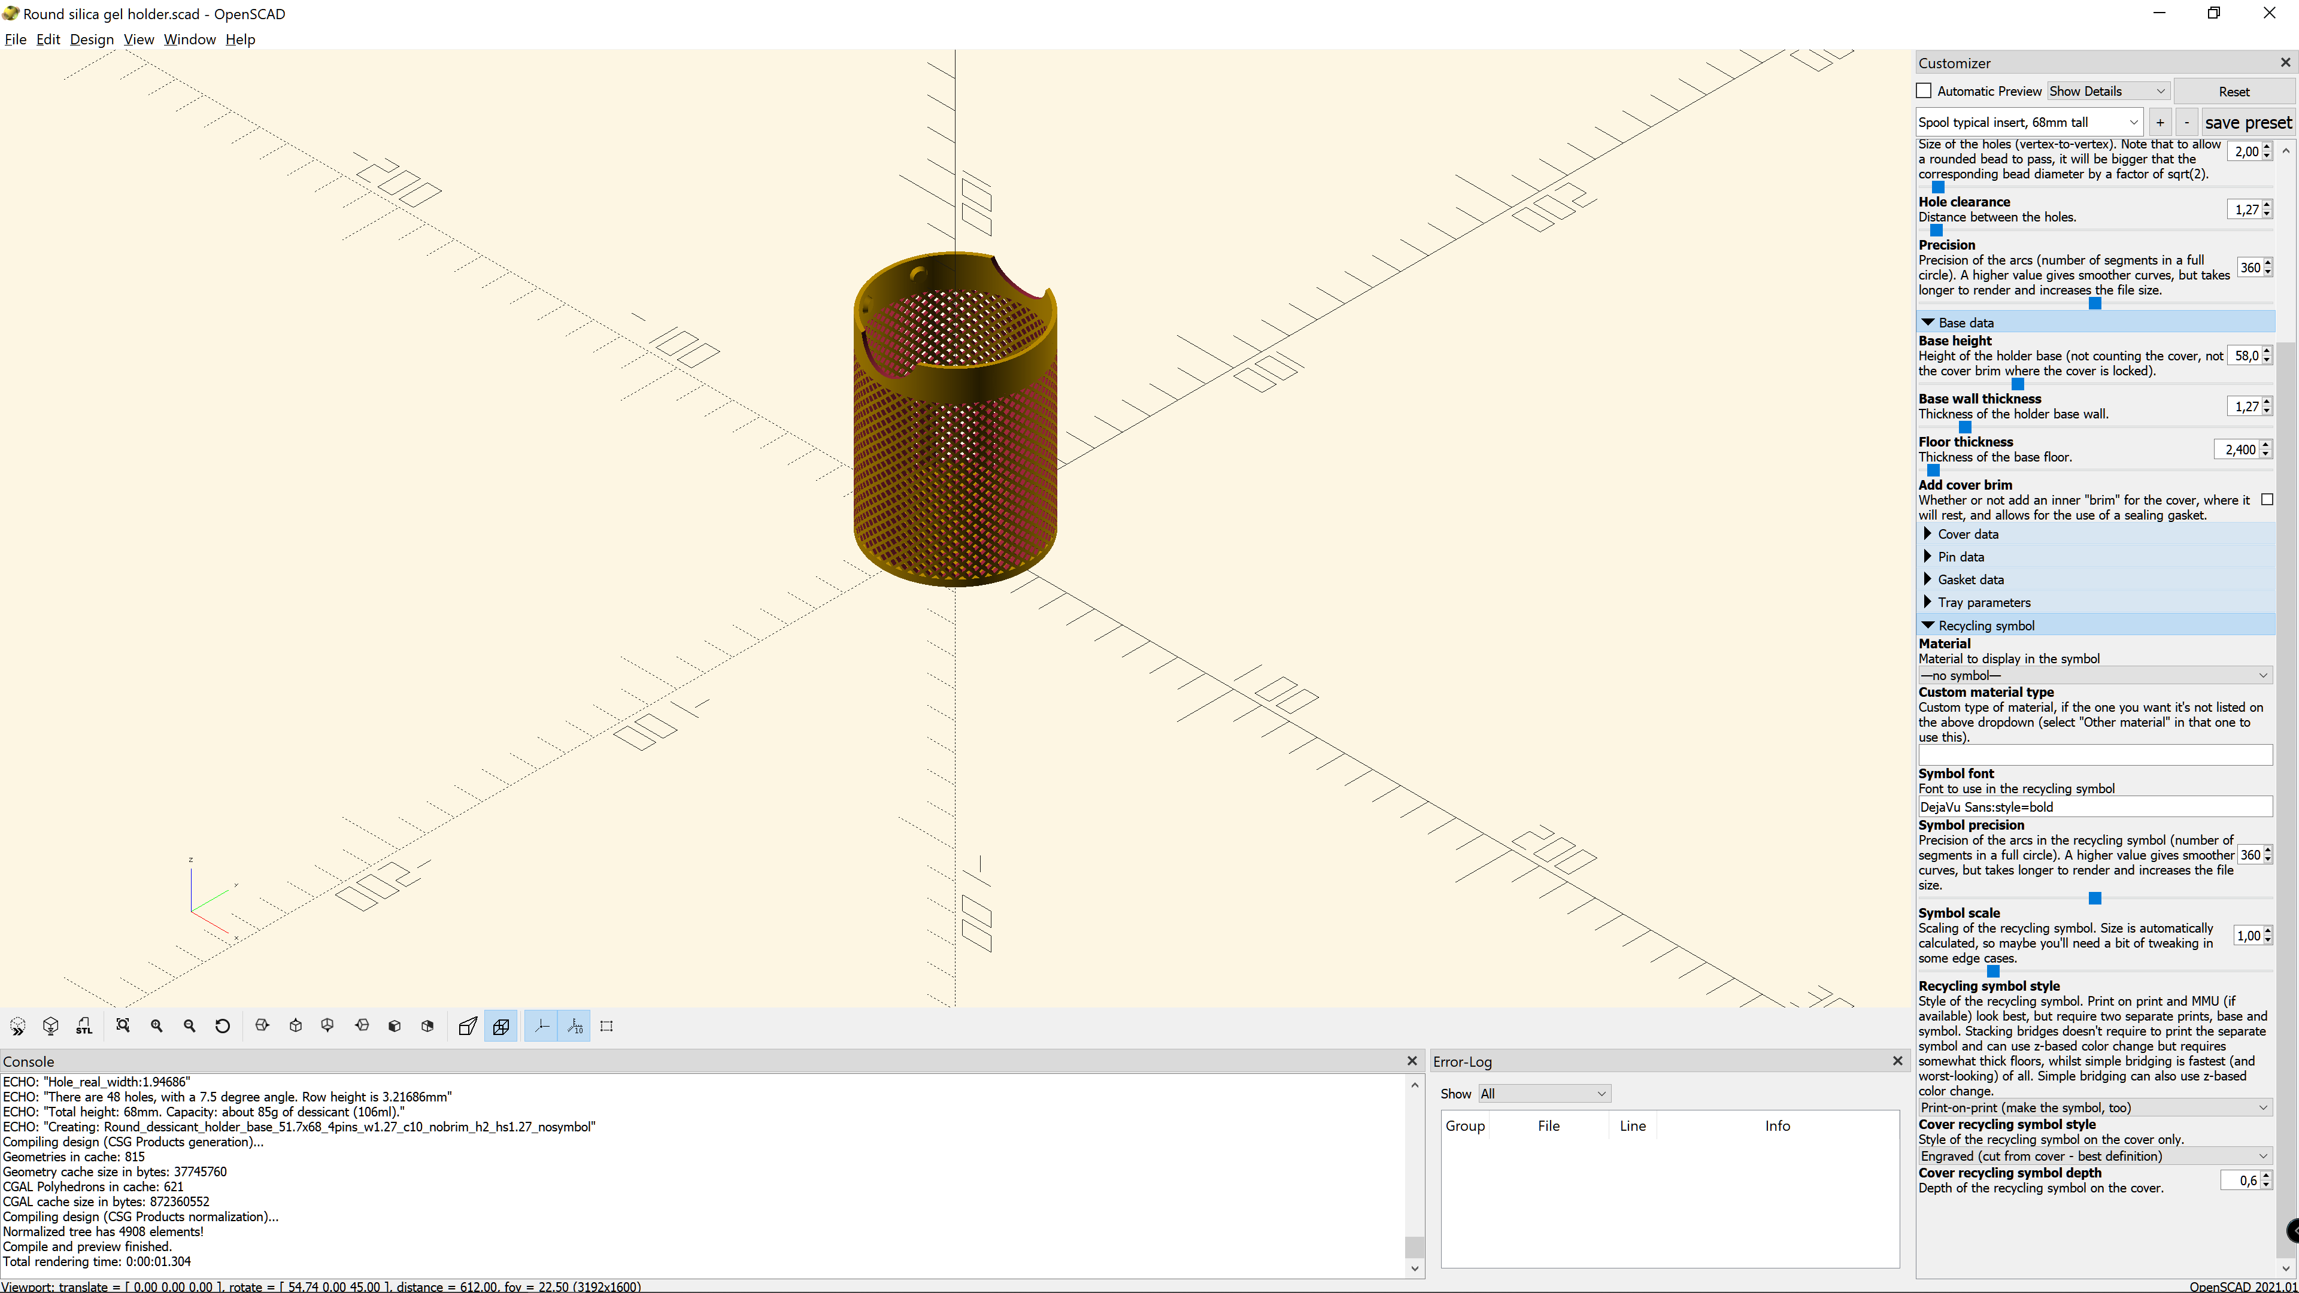The width and height of the screenshot is (2299, 1293).
Task: Check the Add cover brim option
Action: click(x=2268, y=500)
